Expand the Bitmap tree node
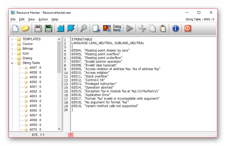The height and width of the screenshot is (146, 226). pyautogui.click(x=12, y=49)
